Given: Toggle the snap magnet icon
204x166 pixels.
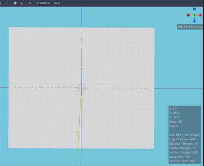Looking at the screenshot, I should pos(22,3).
